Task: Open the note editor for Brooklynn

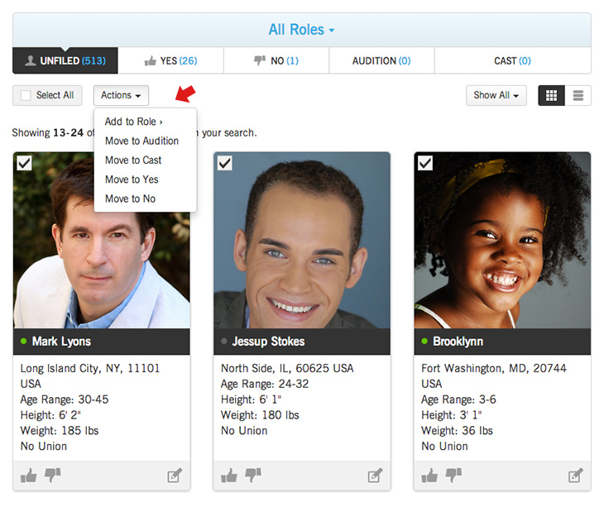Action: (x=576, y=476)
